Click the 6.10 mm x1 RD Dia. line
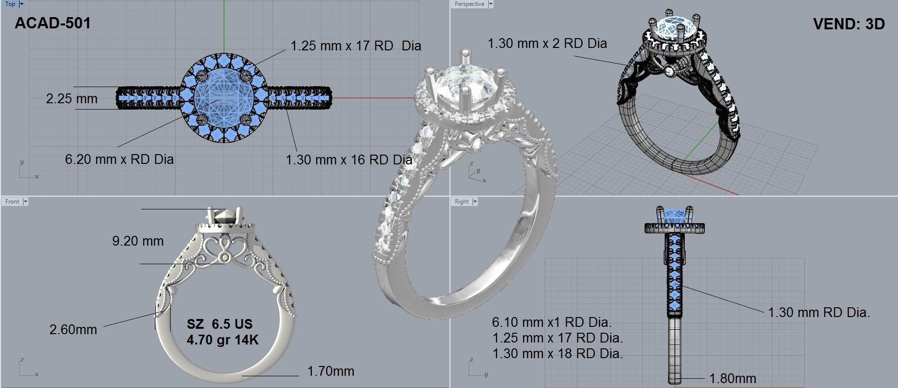 pyautogui.click(x=552, y=322)
